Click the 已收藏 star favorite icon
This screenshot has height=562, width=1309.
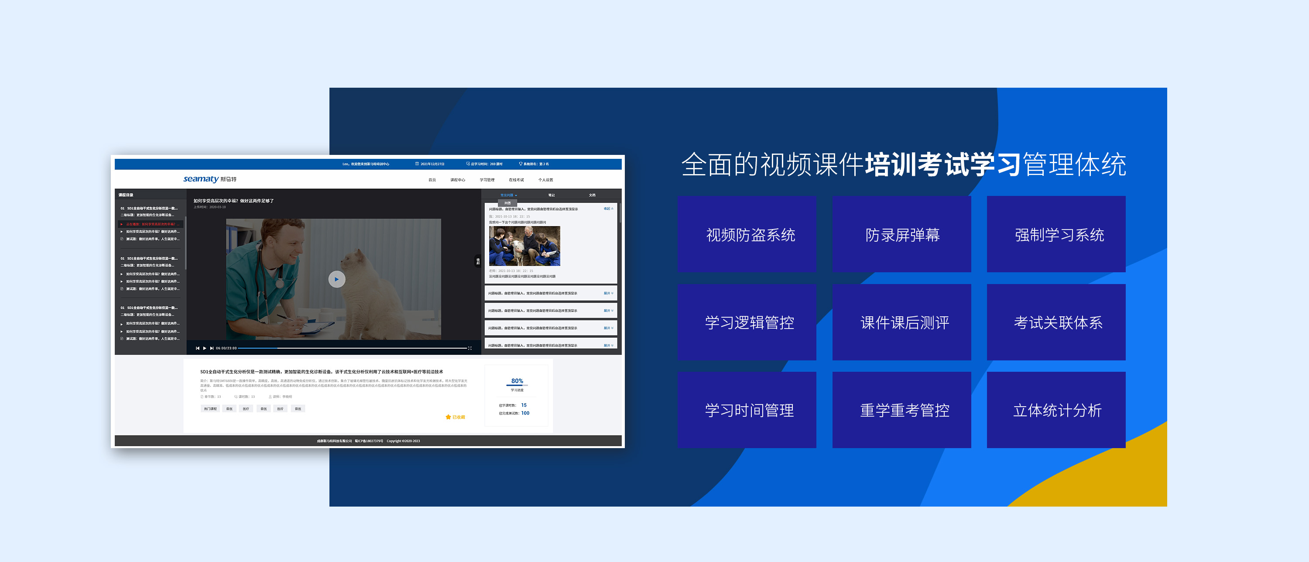point(448,417)
